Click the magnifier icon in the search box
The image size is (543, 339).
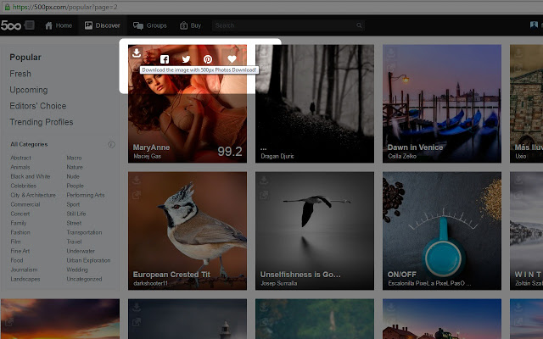pos(359,25)
